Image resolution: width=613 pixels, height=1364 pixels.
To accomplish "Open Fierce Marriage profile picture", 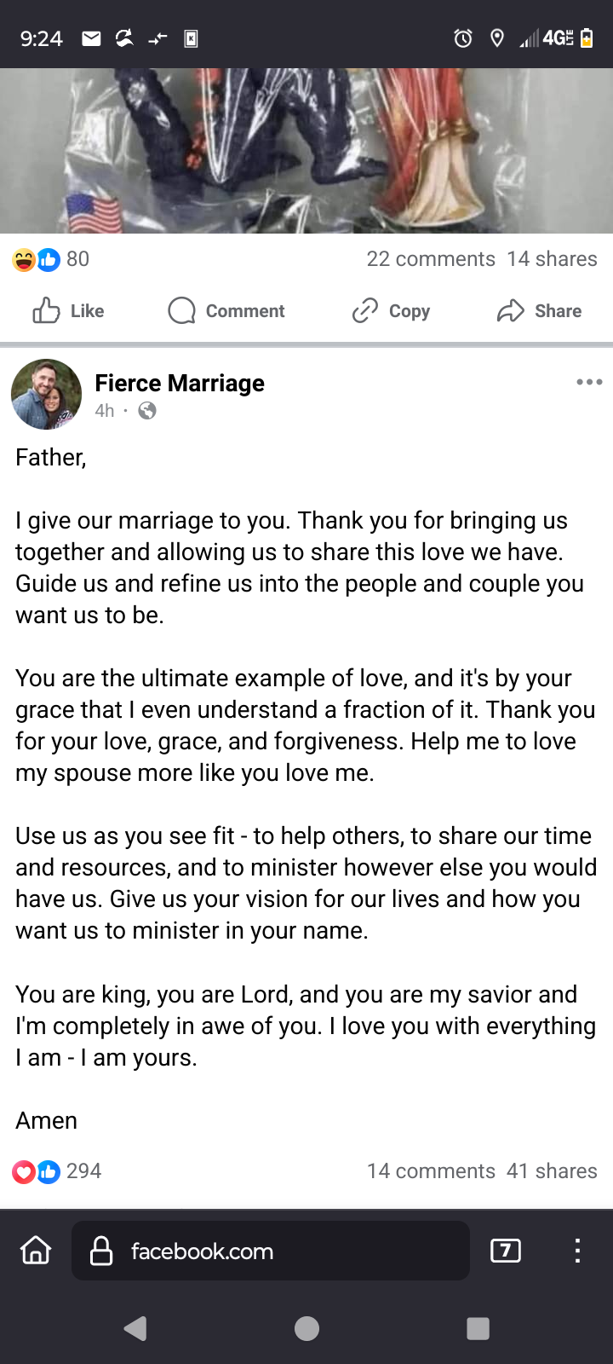I will [46, 394].
